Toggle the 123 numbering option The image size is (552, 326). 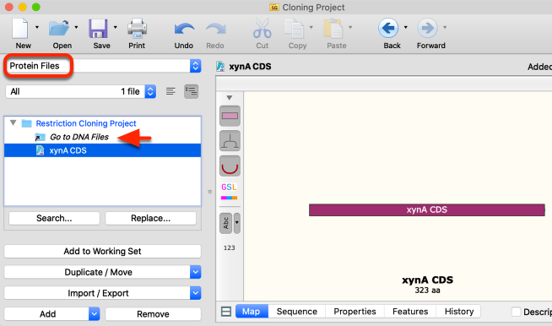230,247
